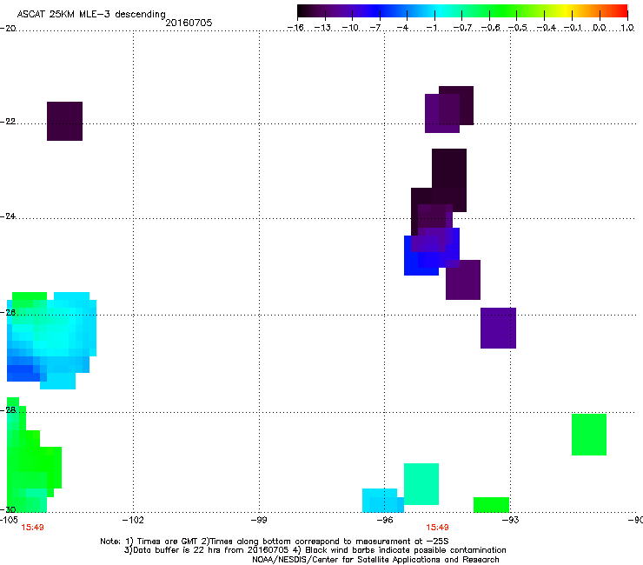
Task: Click the -105 longitude axis label
Action: tap(9, 520)
